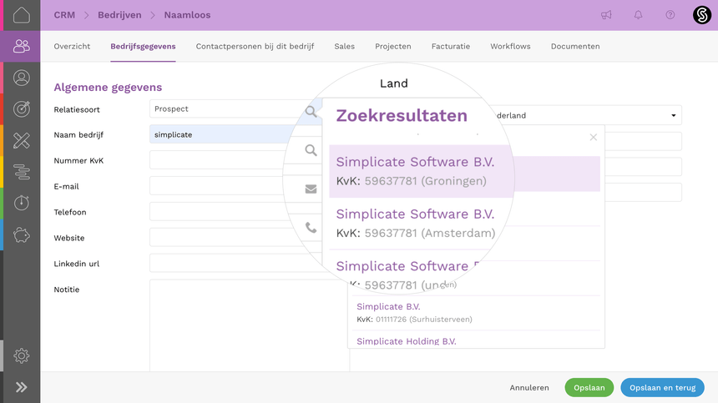Open the Projects tools icon in sidebar

click(21, 140)
